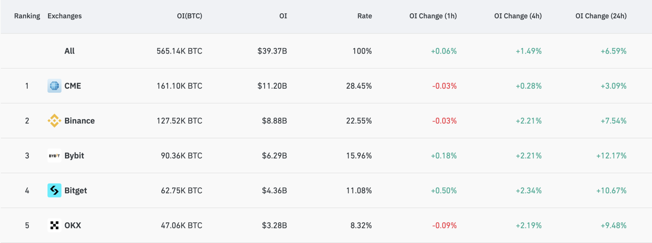652x243 pixels.
Task: Open the Binance exchange name link
Action: pos(80,121)
